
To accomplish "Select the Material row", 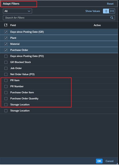I will pos(59,44).
